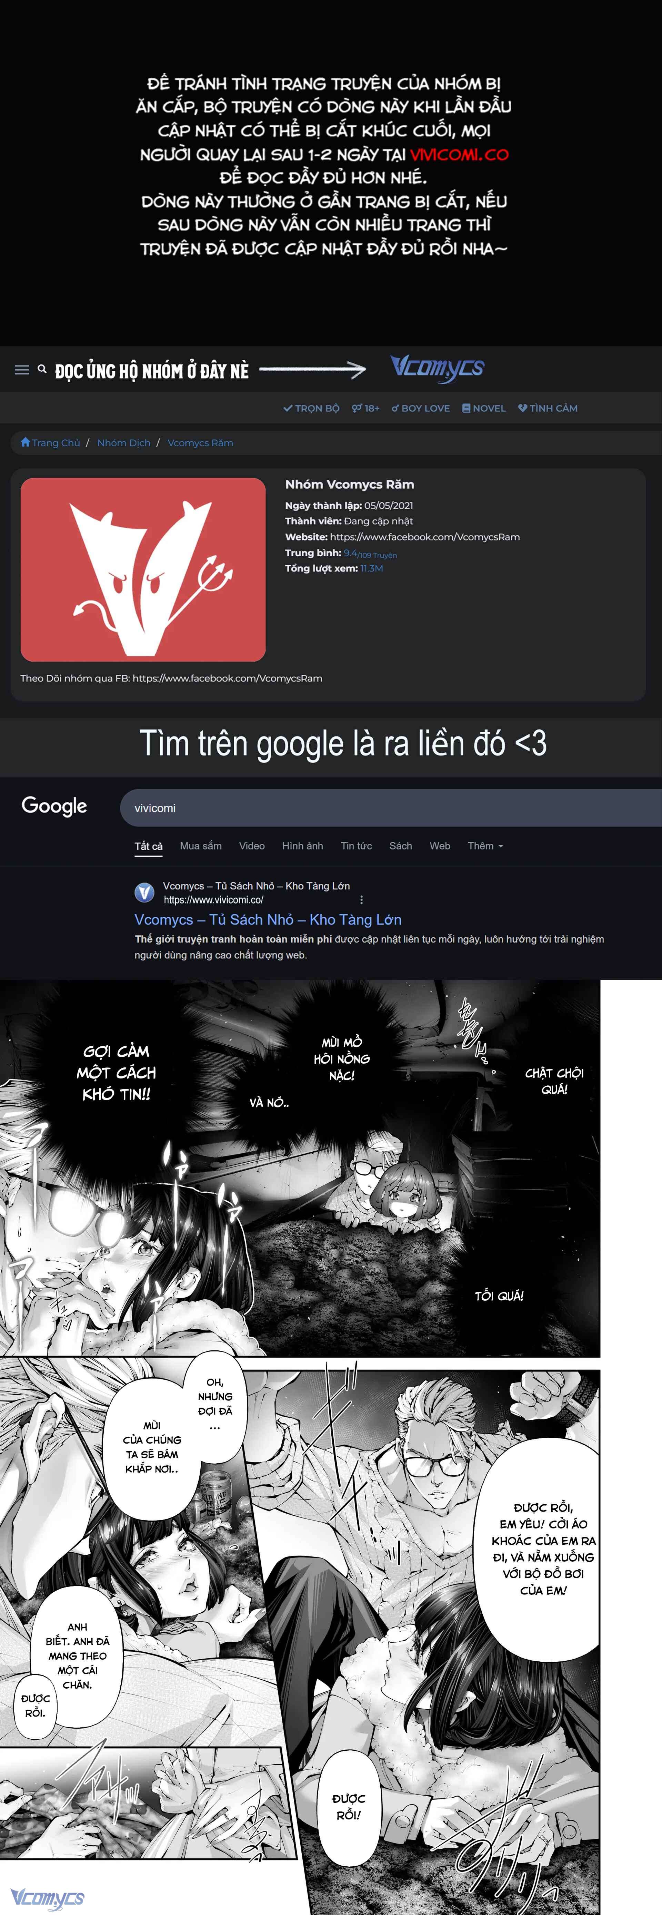Viewport: 662px width, 1915px height.
Task: Open the Vcomycs – Tủ Sách Nhỏ result title
Action: tap(268, 920)
